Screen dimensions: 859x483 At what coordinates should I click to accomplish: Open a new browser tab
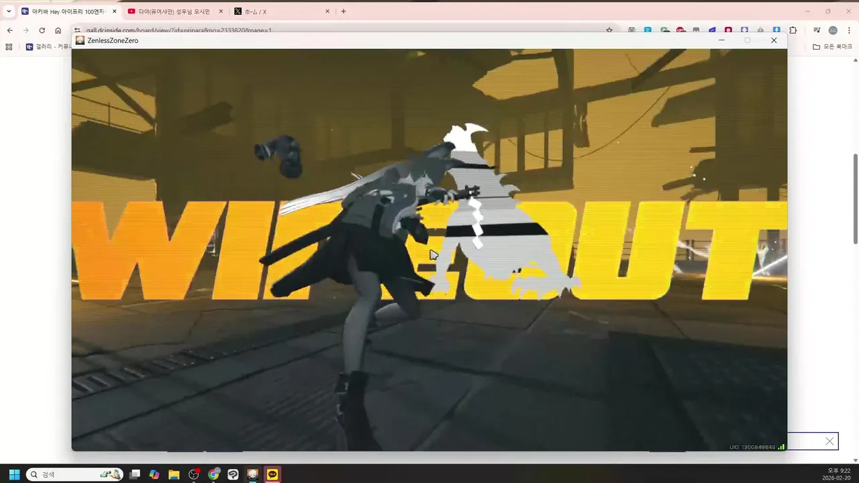point(344,11)
